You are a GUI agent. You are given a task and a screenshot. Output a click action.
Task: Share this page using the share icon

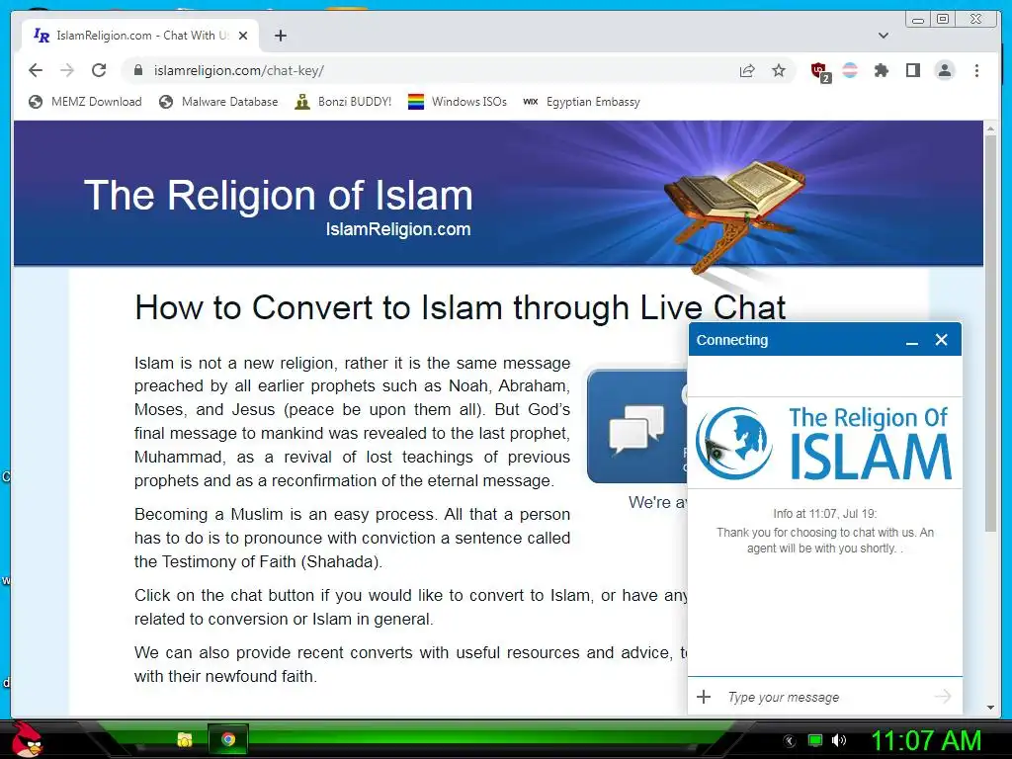coord(747,70)
